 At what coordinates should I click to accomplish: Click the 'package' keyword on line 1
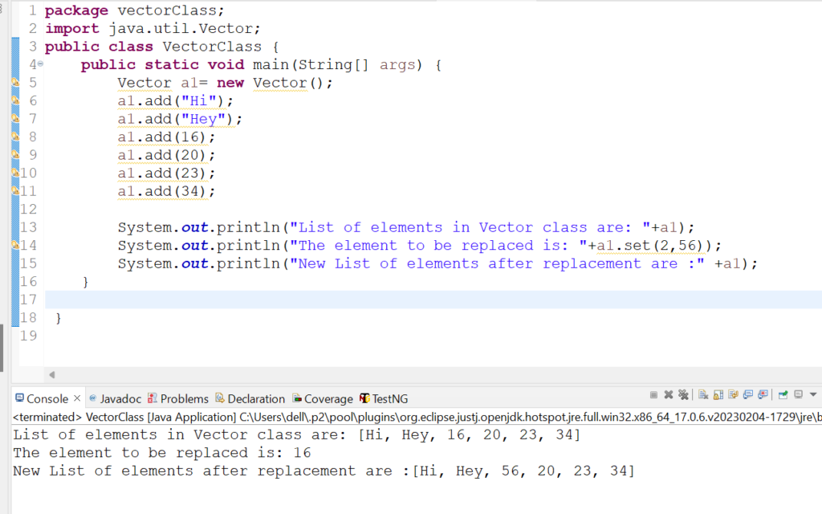point(76,10)
